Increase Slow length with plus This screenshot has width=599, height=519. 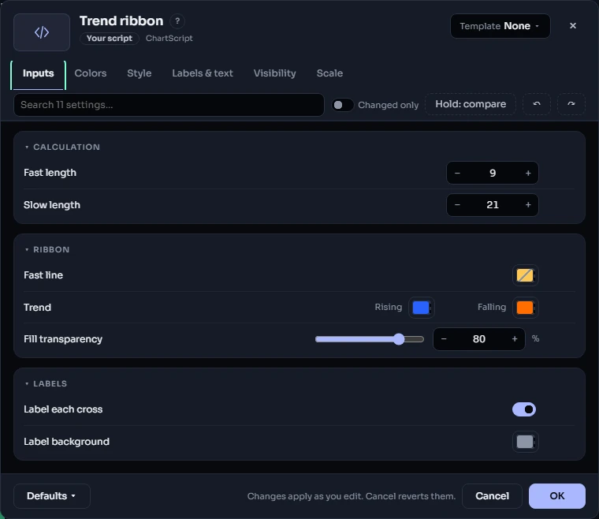(x=528, y=205)
